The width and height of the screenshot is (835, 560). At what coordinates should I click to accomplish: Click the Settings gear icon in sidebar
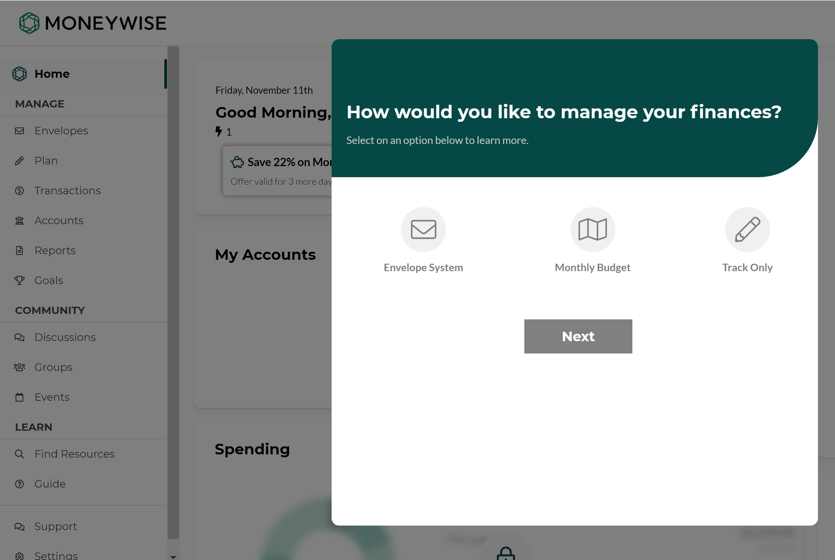19,556
